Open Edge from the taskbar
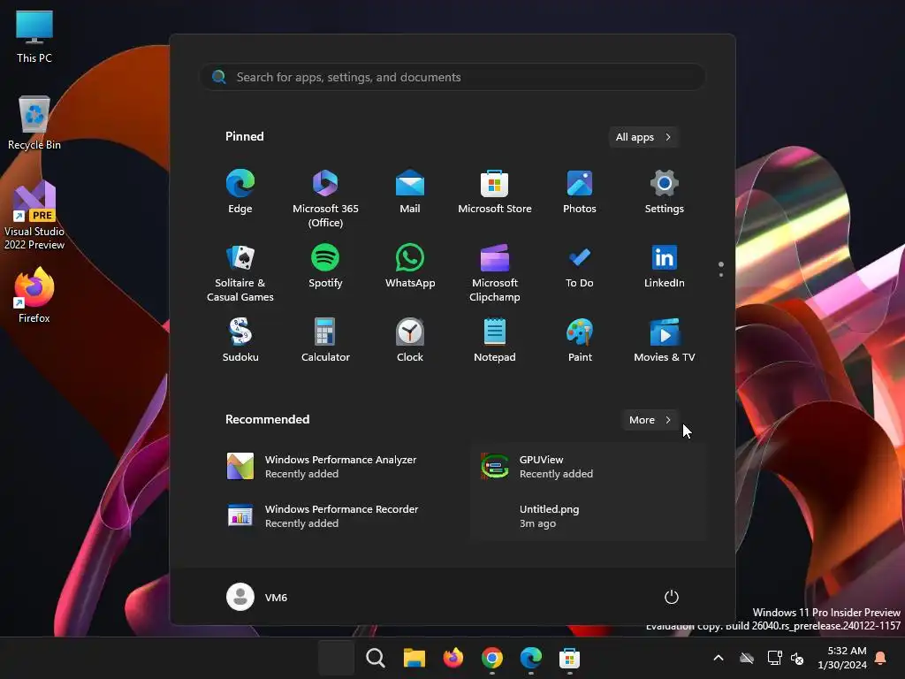905x679 pixels. click(530, 658)
